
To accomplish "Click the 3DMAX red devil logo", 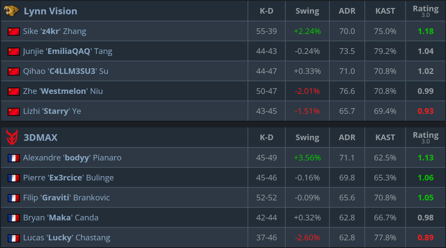I will 12,137.
